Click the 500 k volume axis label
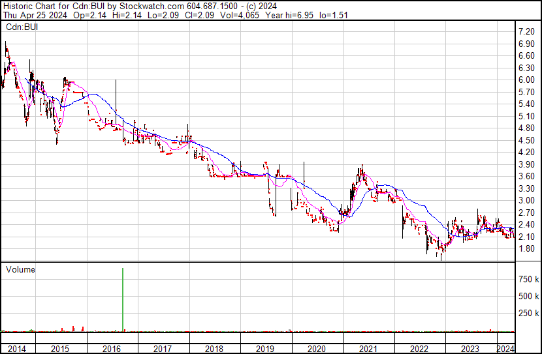 pyautogui.click(x=528, y=297)
